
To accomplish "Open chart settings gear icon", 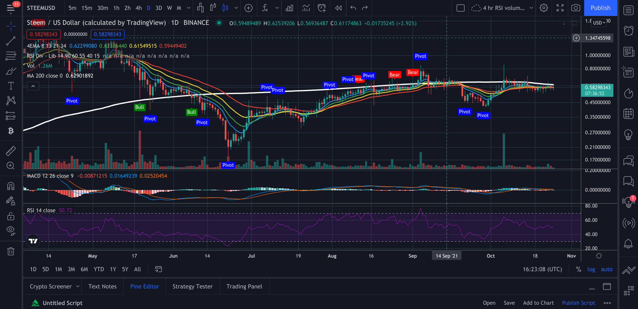I will [x=544, y=8].
